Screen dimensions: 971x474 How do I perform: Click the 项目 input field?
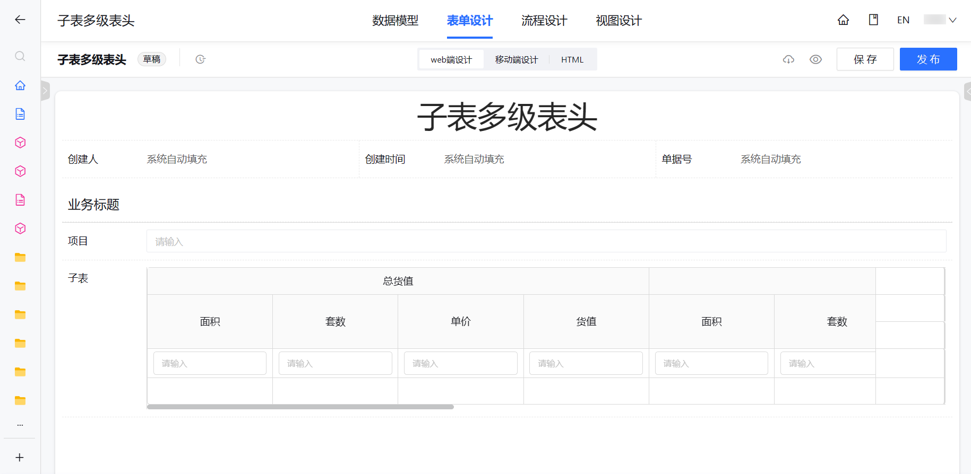(546, 241)
